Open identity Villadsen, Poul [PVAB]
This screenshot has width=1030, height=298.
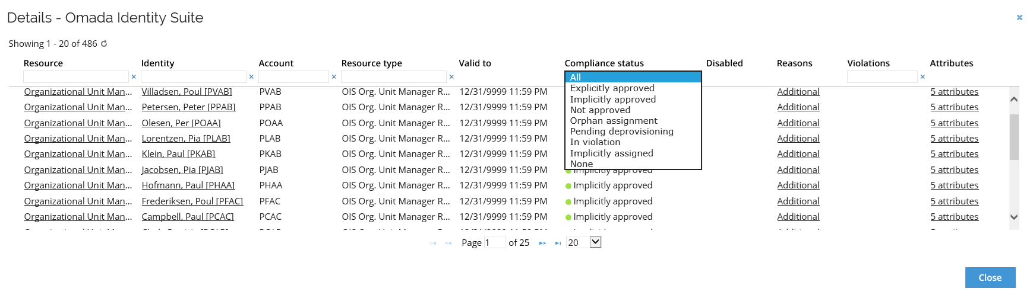pos(187,92)
